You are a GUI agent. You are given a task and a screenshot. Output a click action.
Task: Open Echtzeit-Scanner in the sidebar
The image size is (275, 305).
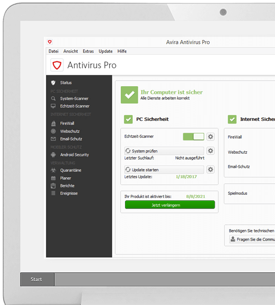[x=75, y=106]
